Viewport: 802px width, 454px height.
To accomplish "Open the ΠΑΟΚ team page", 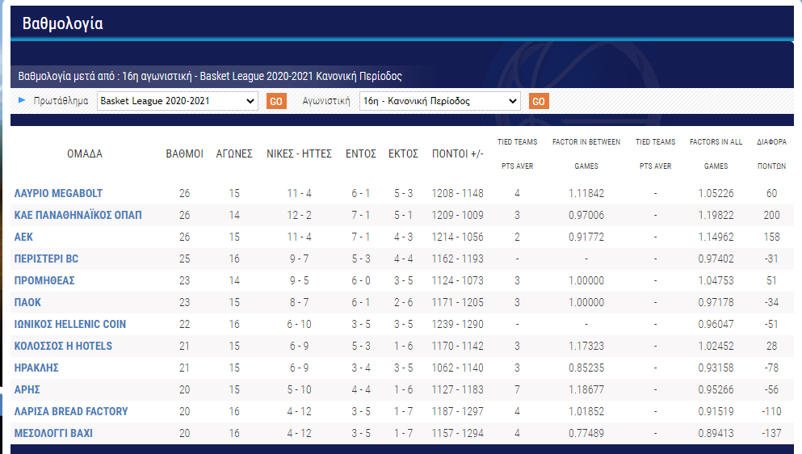I will (27, 302).
